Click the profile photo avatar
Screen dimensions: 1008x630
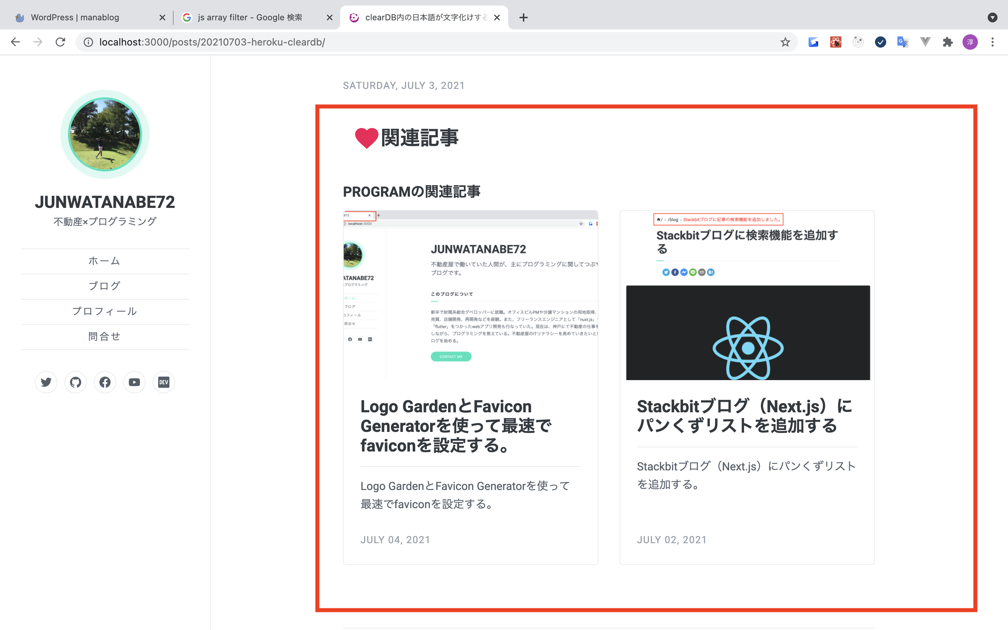tap(105, 134)
